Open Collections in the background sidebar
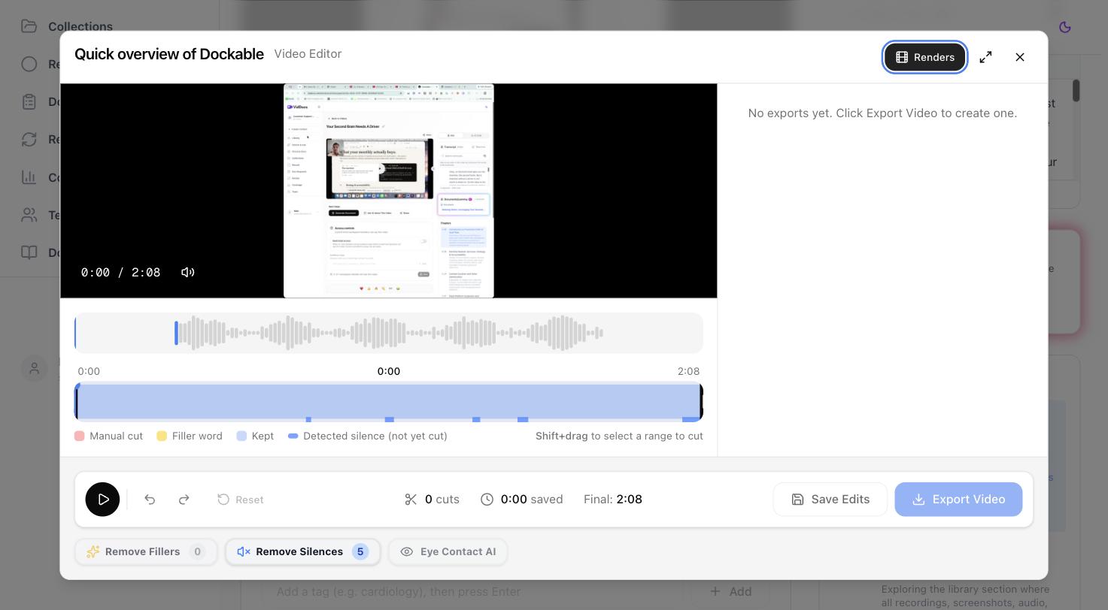This screenshot has height=610, width=1108. coord(67,26)
